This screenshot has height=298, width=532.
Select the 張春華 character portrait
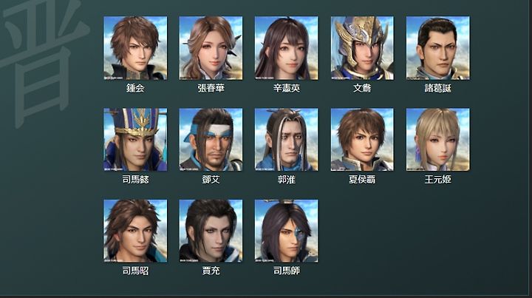pos(211,48)
